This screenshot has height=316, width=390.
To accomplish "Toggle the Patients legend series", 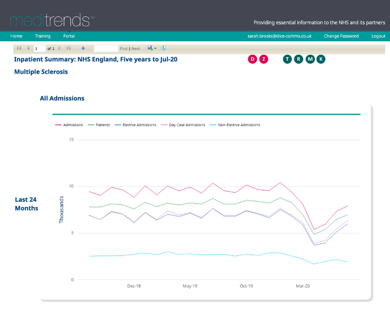I will [99, 125].
